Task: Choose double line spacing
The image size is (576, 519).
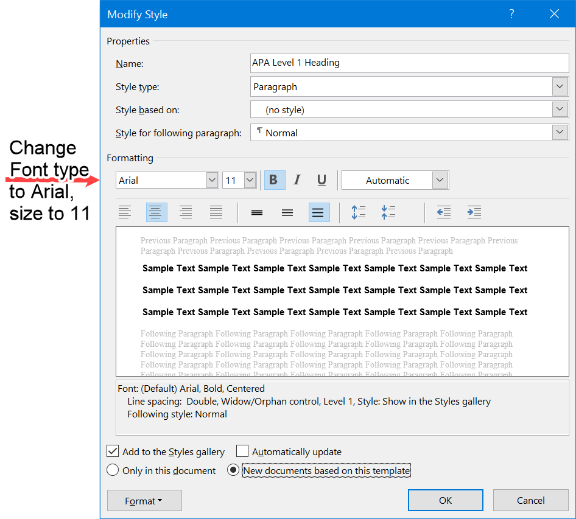Action: 318,212
